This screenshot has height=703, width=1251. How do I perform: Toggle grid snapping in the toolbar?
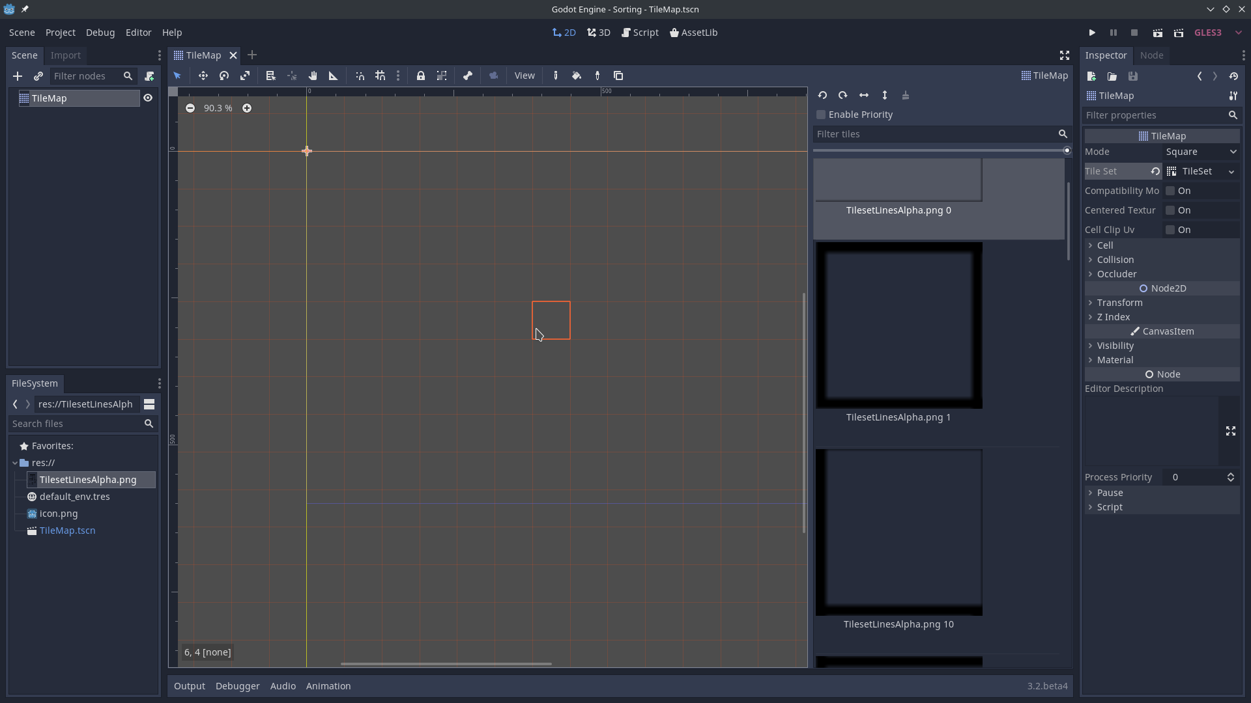tap(381, 76)
